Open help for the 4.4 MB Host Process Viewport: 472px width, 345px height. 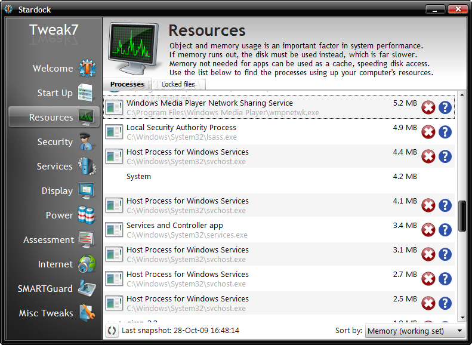click(445, 156)
